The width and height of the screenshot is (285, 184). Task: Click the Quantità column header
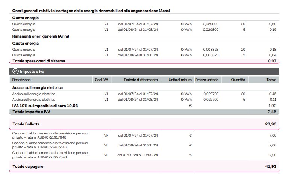tap(238, 80)
